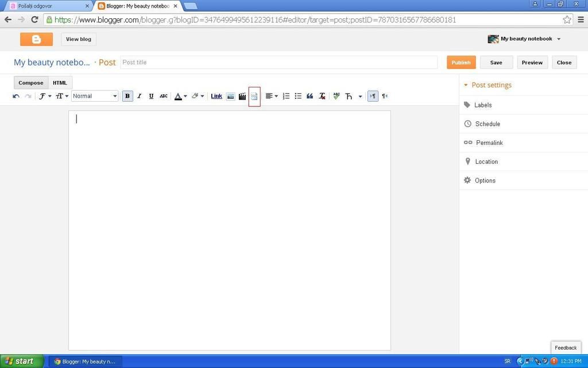Open the Normal heading style dropdown
This screenshot has height=368, width=588.
[95, 96]
